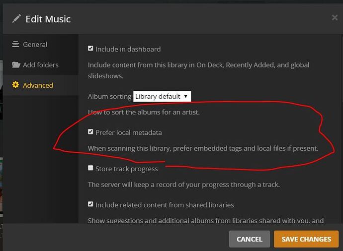Click the Add folders folder icon
Screen dimensions: 343x251
click(16, 65)
